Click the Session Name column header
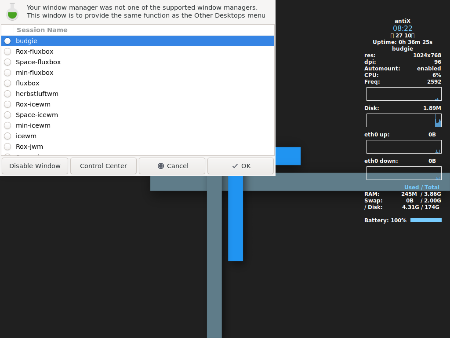450x338 pixels. (144, 30)
